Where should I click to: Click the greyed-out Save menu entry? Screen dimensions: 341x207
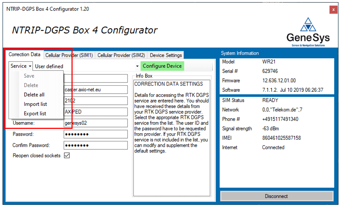[x=29, y=76]
